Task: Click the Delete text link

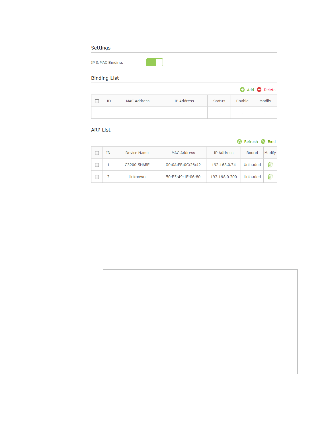Action: [270, 90]
